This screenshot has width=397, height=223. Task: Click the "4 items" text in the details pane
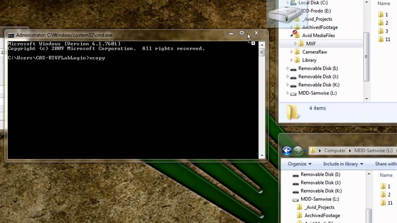tap(317, 108)
